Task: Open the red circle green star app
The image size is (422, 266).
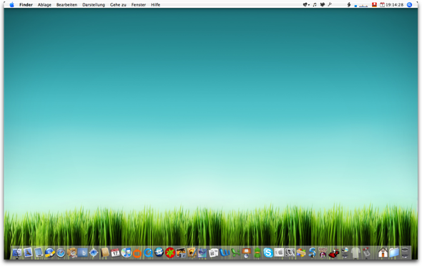Action: tap(170, 253)
